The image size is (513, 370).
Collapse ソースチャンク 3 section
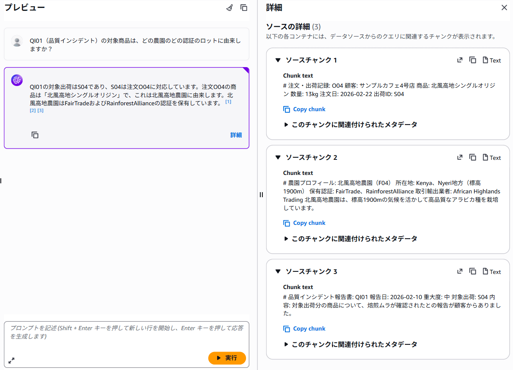pos(277,271)
